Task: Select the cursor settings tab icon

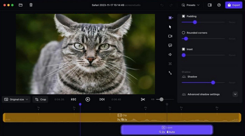Action: [x=170, y=27]
